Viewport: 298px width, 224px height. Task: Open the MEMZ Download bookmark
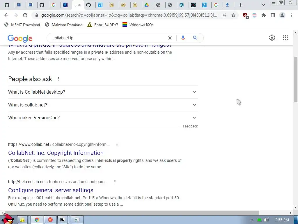[22, 24]
